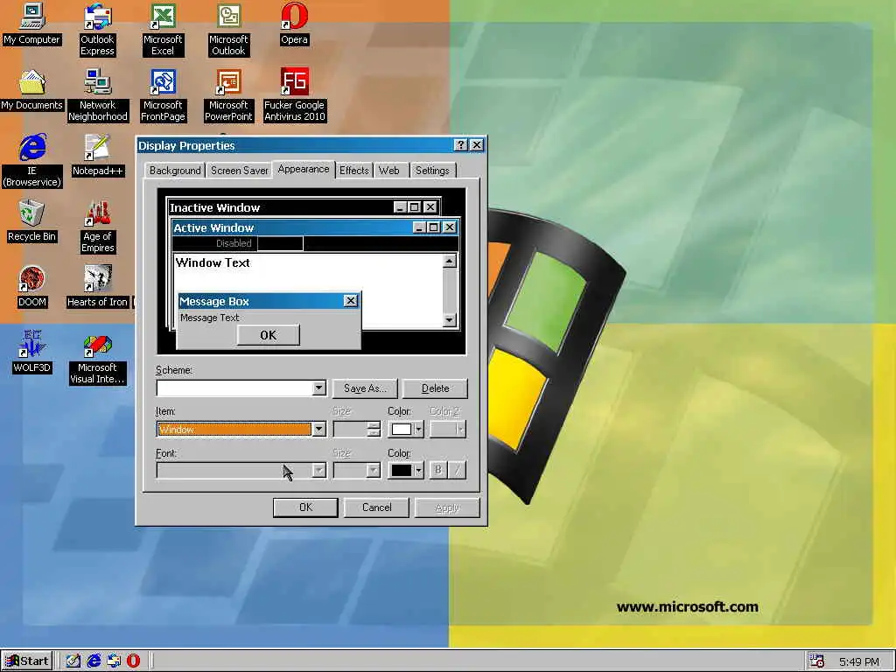
Task: Open the Font size dropdown
Action: pos(373,470)
